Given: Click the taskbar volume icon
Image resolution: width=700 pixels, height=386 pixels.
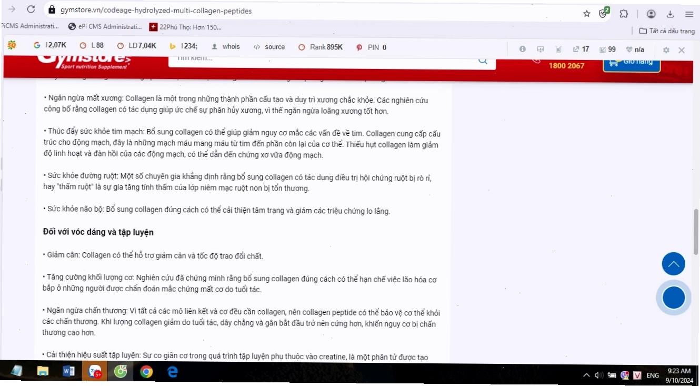Looking at the screenshot, I should tap(599, 375).
